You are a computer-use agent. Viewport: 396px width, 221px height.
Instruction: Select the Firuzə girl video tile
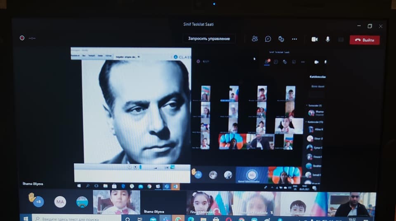pos(210,203)
